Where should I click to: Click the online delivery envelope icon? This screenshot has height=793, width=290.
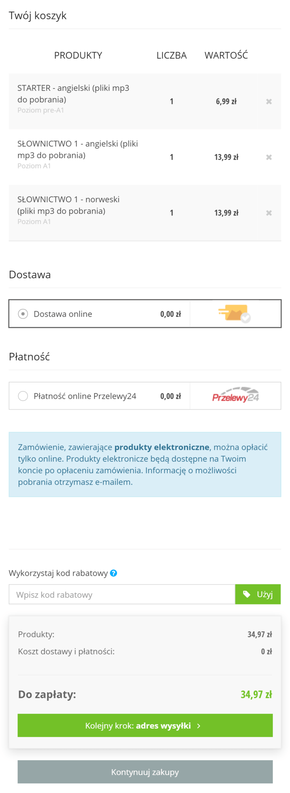pos(235,314)
